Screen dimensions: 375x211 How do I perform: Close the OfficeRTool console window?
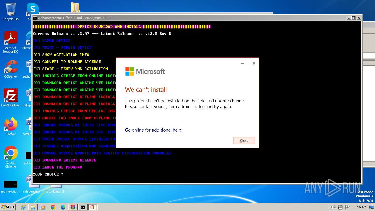(359, 18)
